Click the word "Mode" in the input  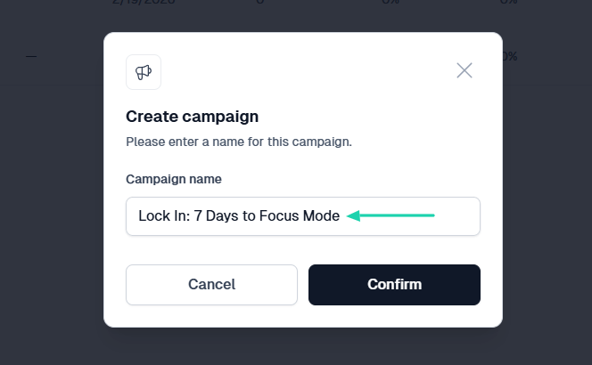click(x=321, y=215)
